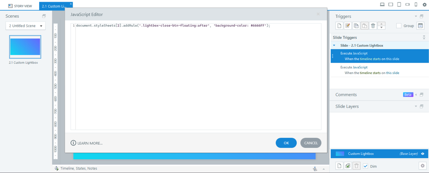Click the '2.1 Custom Lightbox' thumbnail caption
The image size is (429, 173).
click(x=24, y=63)
